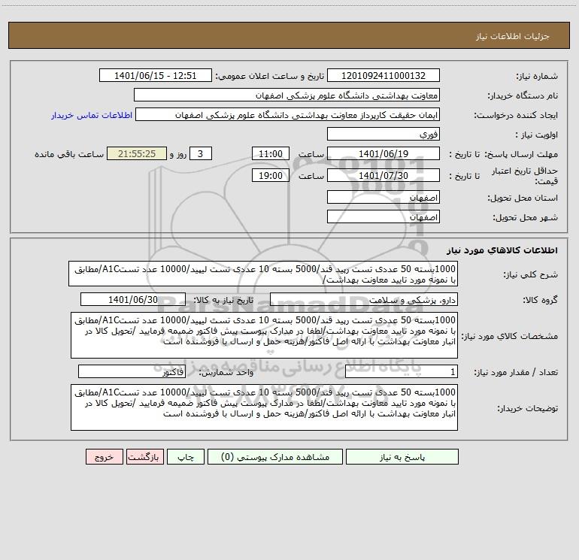Click the شرح کلی نیاز text box

[263, 274]
